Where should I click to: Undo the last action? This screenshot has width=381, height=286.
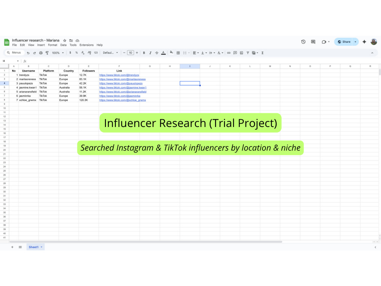28,53
